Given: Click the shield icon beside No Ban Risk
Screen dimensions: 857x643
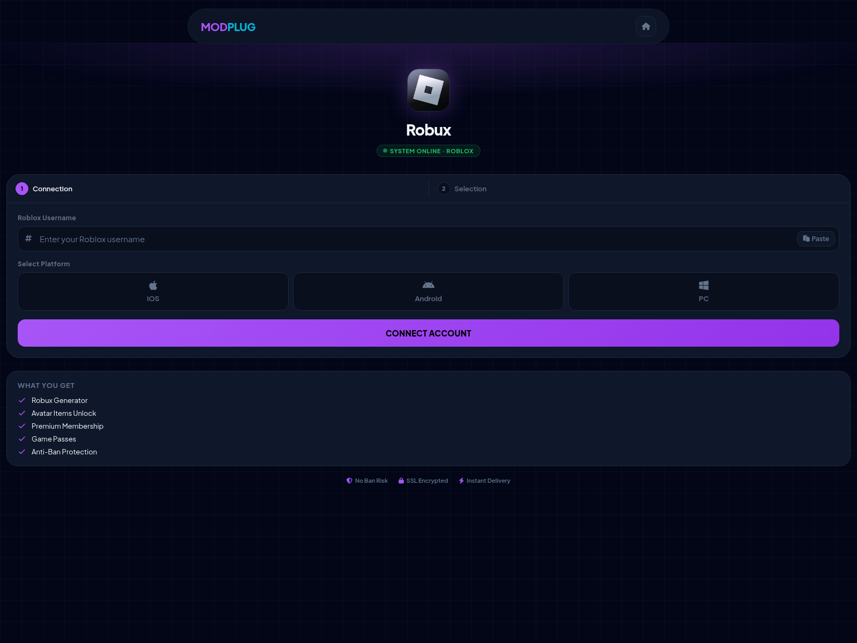Looking at the screenshot, I should pyautogui.click(x=349, y=481).
